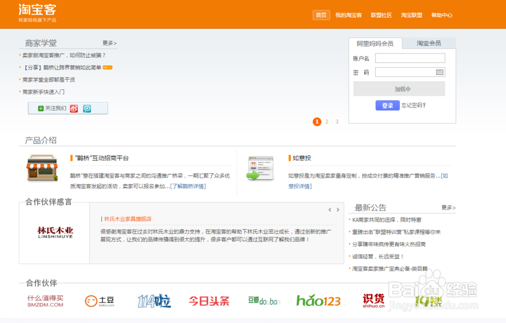Focus the 账户名 input field

[x=410, y=58]
